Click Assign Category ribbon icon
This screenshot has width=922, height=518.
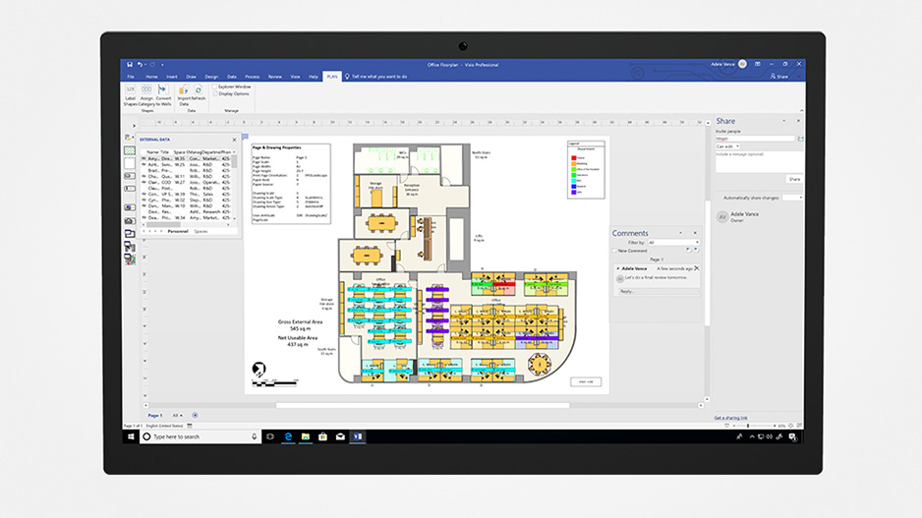(146, 90)
